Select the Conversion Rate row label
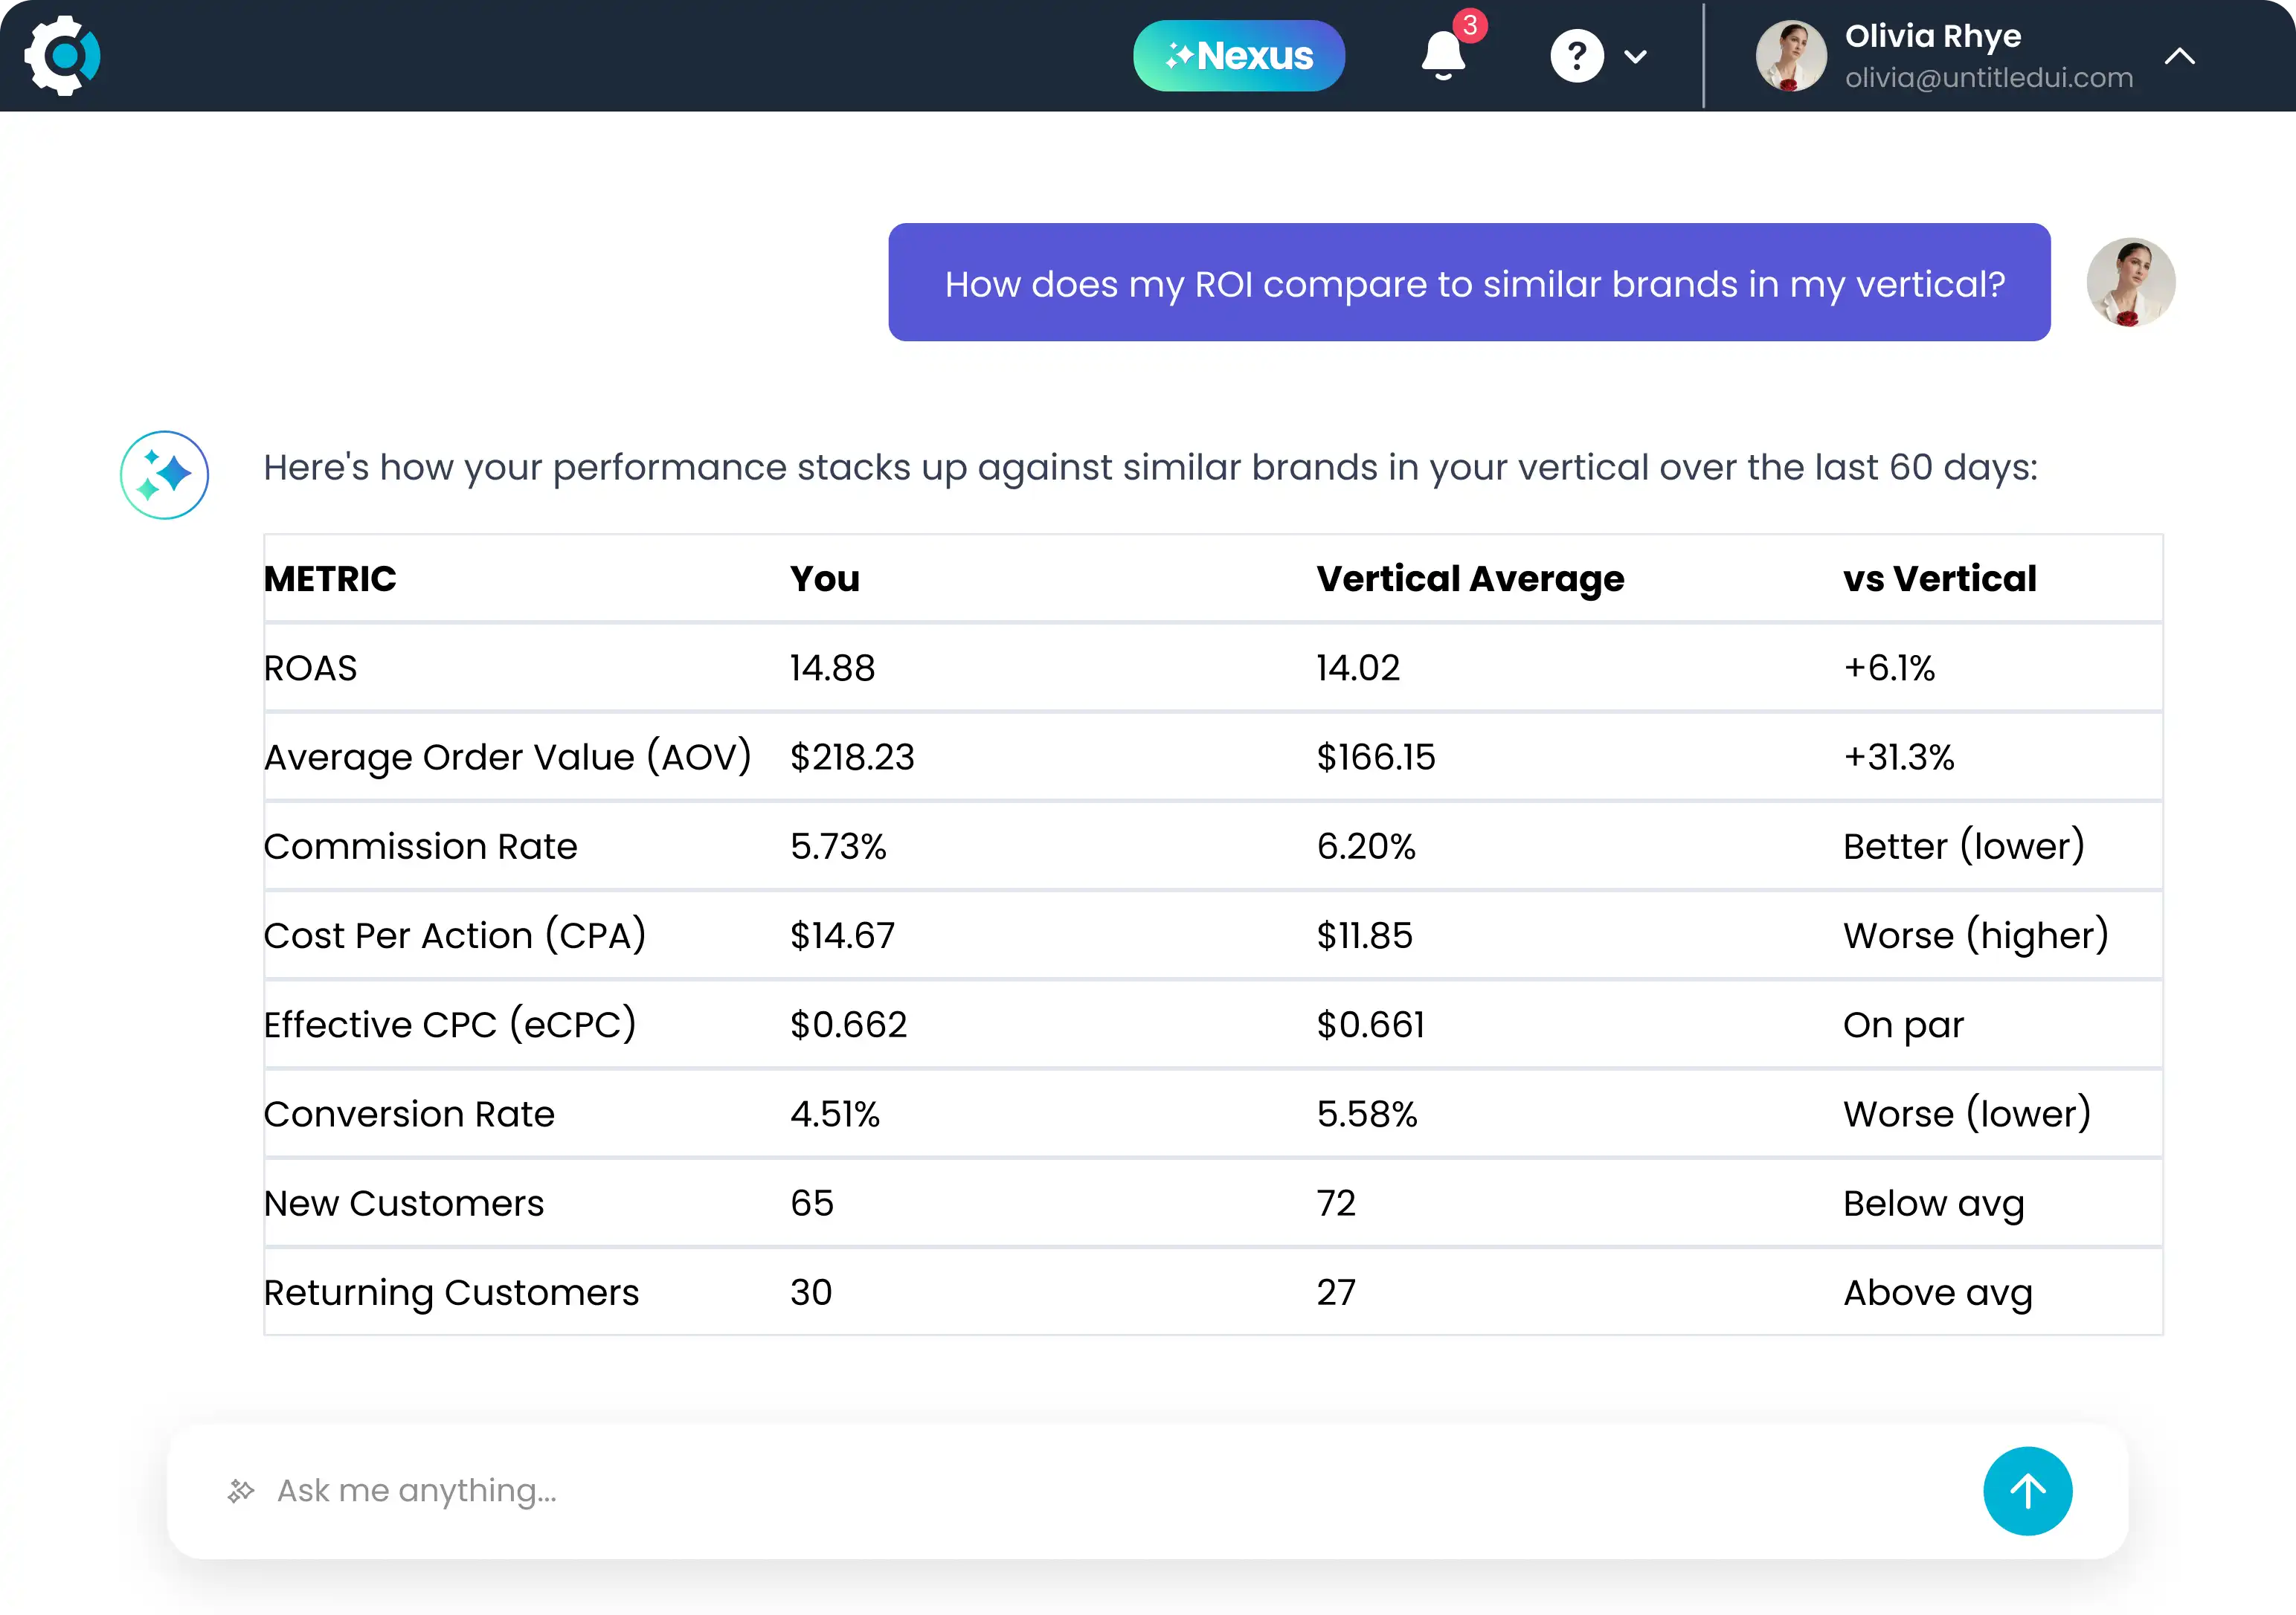Viewport: 2296px width, 1615px height. tap(410, 1114)
